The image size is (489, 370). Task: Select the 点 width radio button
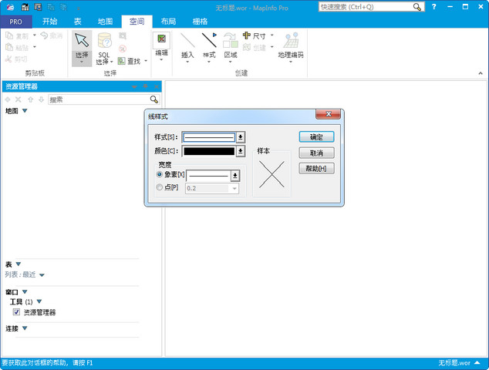[x=160, y=187]
